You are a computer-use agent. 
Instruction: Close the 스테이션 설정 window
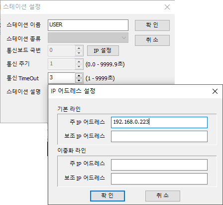(x=167, y=7)
